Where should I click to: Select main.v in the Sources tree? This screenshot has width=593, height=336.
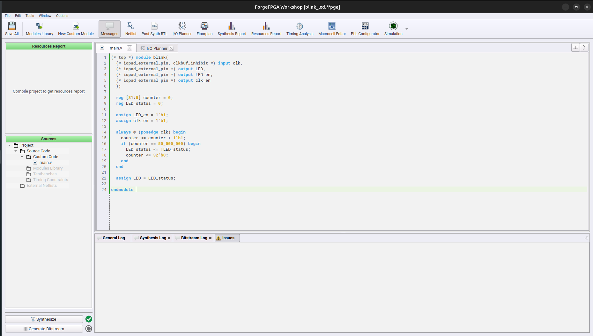click(x=46, y=163)
